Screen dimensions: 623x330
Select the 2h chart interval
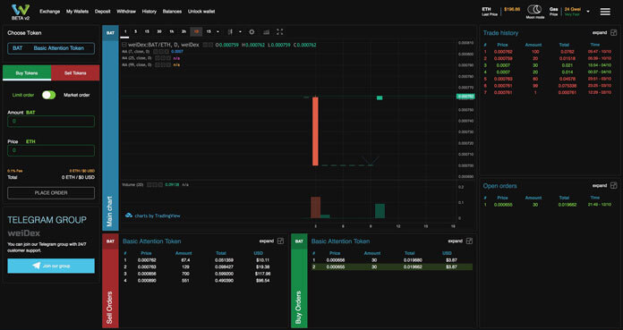point(184,32)
